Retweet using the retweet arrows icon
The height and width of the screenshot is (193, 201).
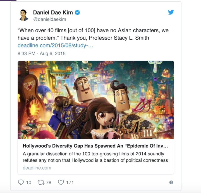tap(41, 182)
